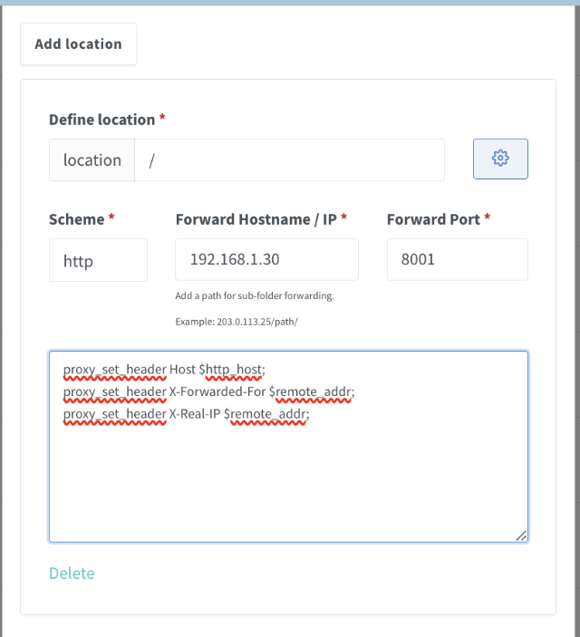The height and width of the screenshot is (637, 580).
Task: Open location advanced settings via gear icon
Action: click(x=500, y=159)
